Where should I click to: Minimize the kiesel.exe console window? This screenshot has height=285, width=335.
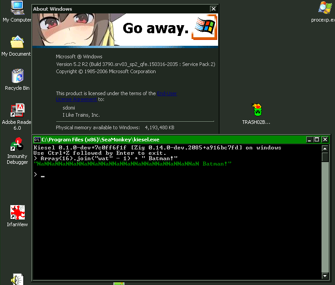point(309,140)
